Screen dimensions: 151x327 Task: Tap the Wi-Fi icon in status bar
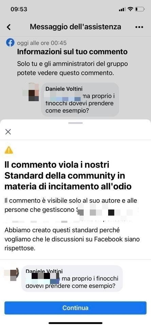pos(131,9)
